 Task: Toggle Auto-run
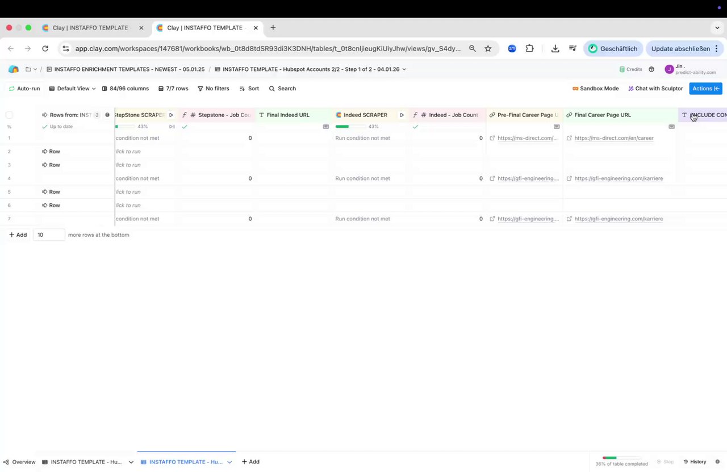pyautogui.click(x=24, y=89)
